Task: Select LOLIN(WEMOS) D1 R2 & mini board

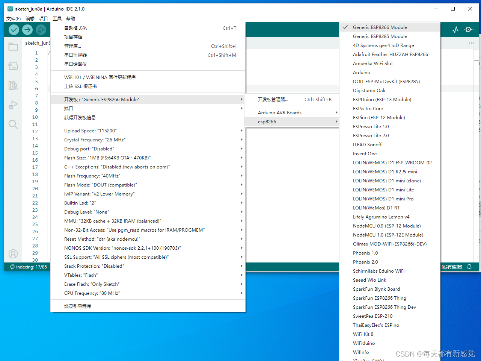Action: point(390,171)
